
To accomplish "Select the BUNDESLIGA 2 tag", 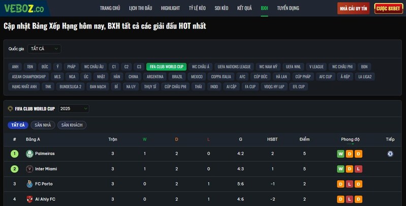I will [71, 86].
